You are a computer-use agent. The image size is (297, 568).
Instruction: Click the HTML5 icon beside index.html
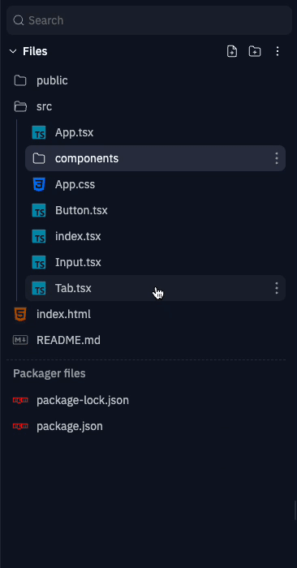click(20, 314)
